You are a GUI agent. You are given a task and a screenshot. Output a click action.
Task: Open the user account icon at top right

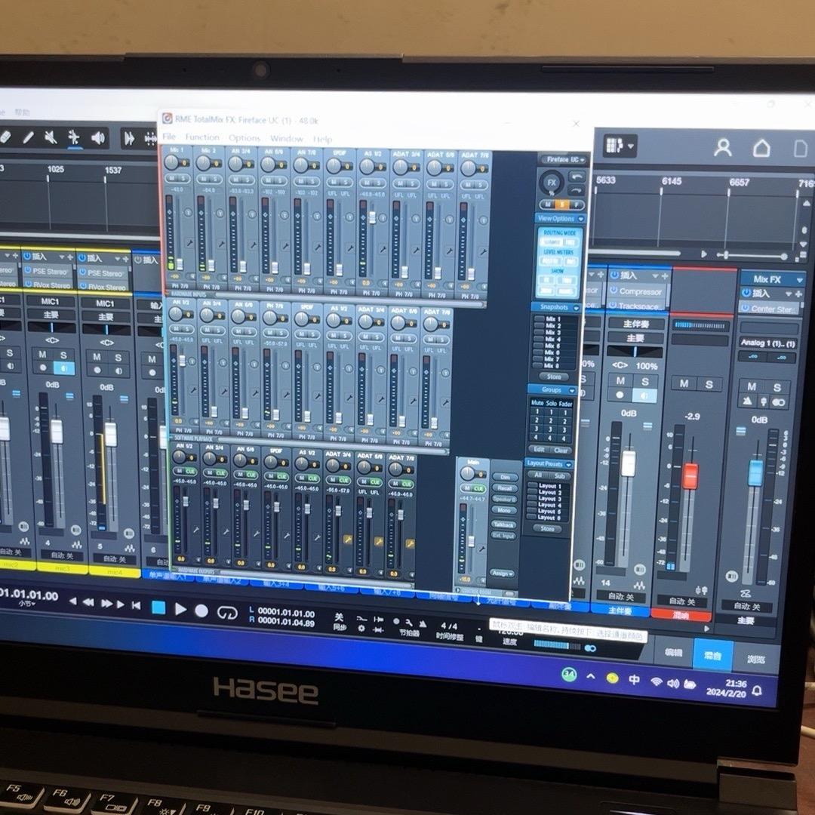pos(722,148)
